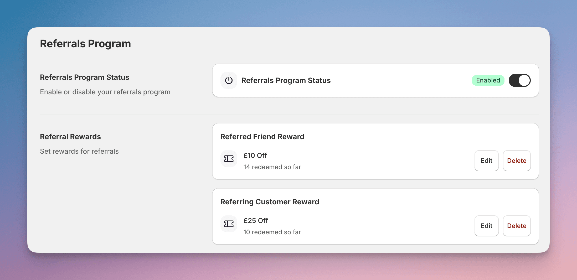
Task: Click the ticket icon in Referring Customer Reward
Action: click(x=229, y=224)
